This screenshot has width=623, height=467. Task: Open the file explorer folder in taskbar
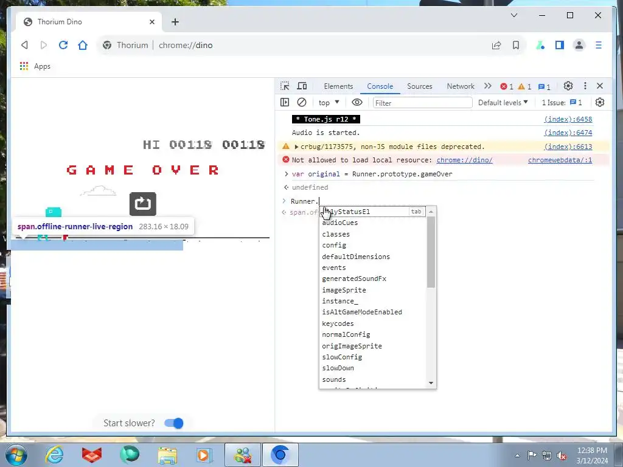(x=167, y=455)
